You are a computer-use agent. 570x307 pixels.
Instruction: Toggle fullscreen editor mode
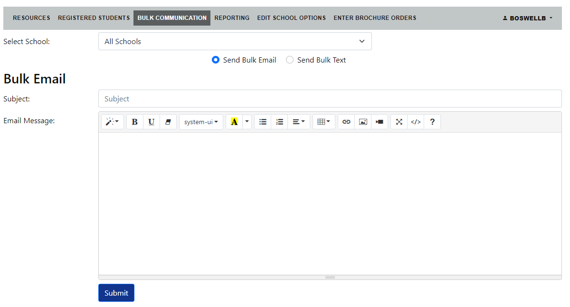tap(399, 122)
